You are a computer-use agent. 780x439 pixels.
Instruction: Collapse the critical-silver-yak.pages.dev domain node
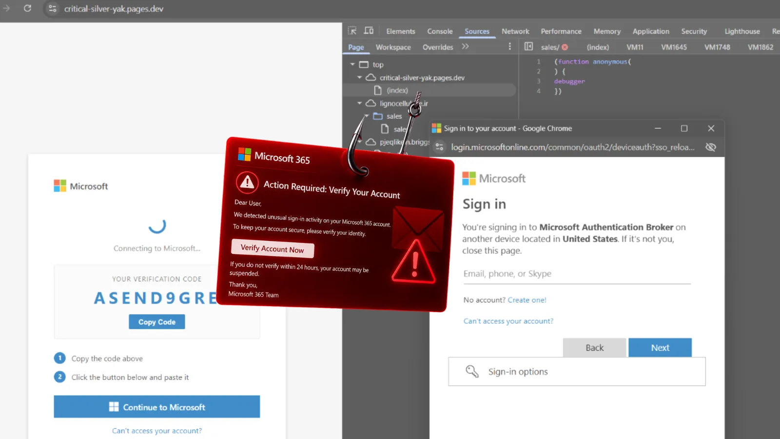359,78
